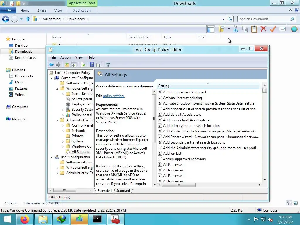Expand the Name Resolution Policy node
Screen dimensions: 300x225
(63, 94)
